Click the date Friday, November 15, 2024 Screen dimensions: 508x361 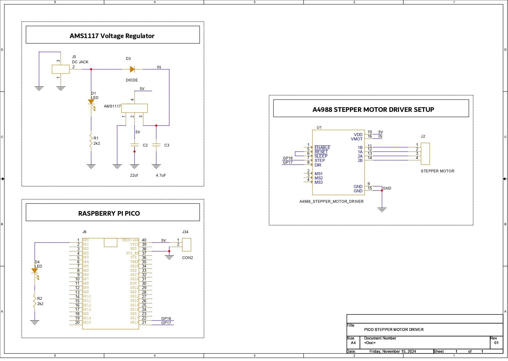393,351
